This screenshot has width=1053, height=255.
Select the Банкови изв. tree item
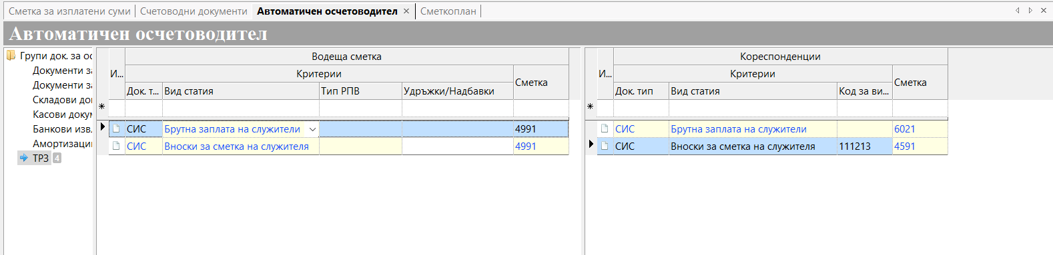coord(62,129)
